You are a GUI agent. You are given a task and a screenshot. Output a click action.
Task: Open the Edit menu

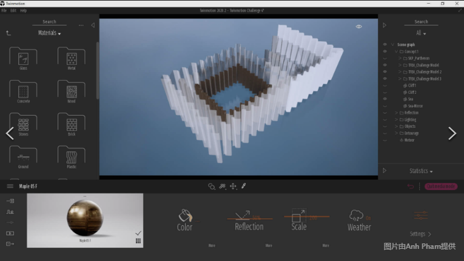pos(13,10)
